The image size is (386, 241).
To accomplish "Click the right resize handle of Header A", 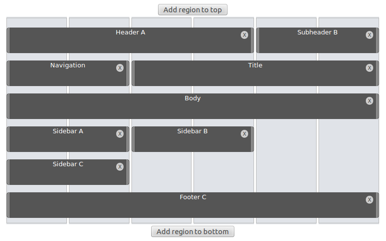I will click(x=252, y=40).
